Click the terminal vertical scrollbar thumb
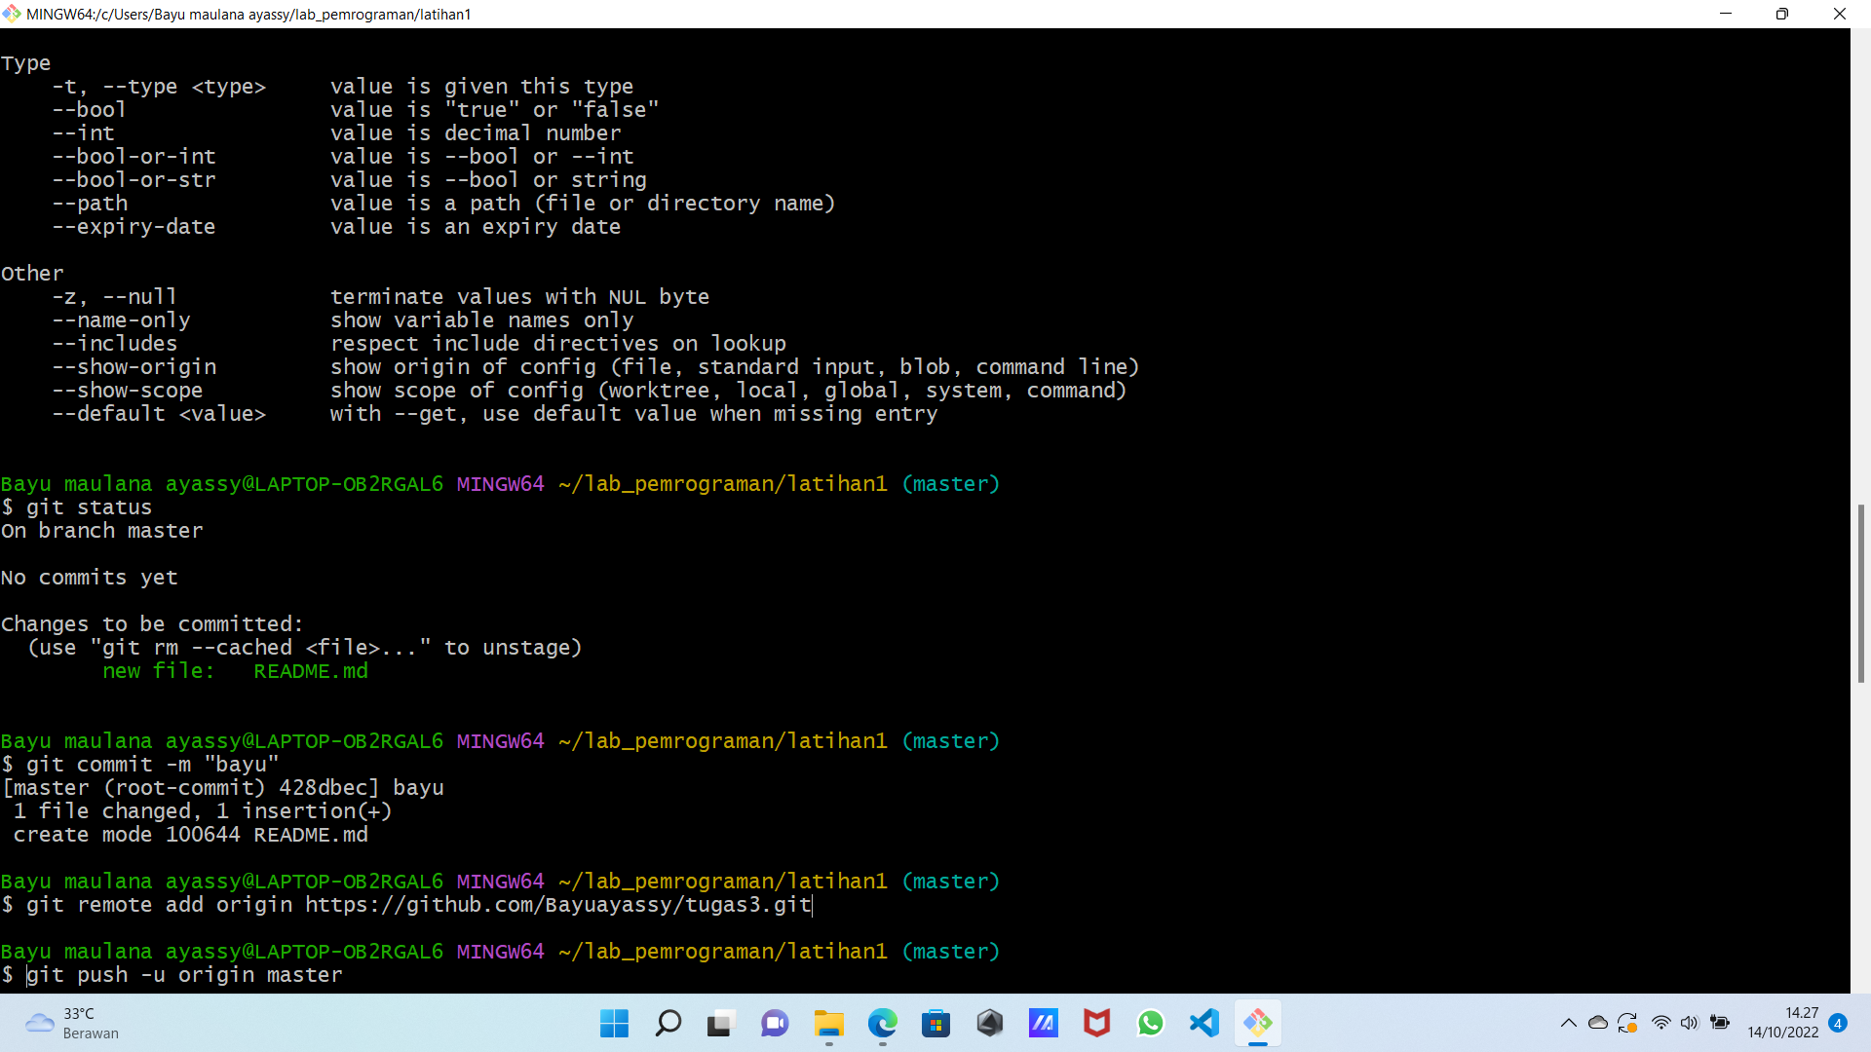Screen dimensions: 1871x1052 pos(1860,594)
